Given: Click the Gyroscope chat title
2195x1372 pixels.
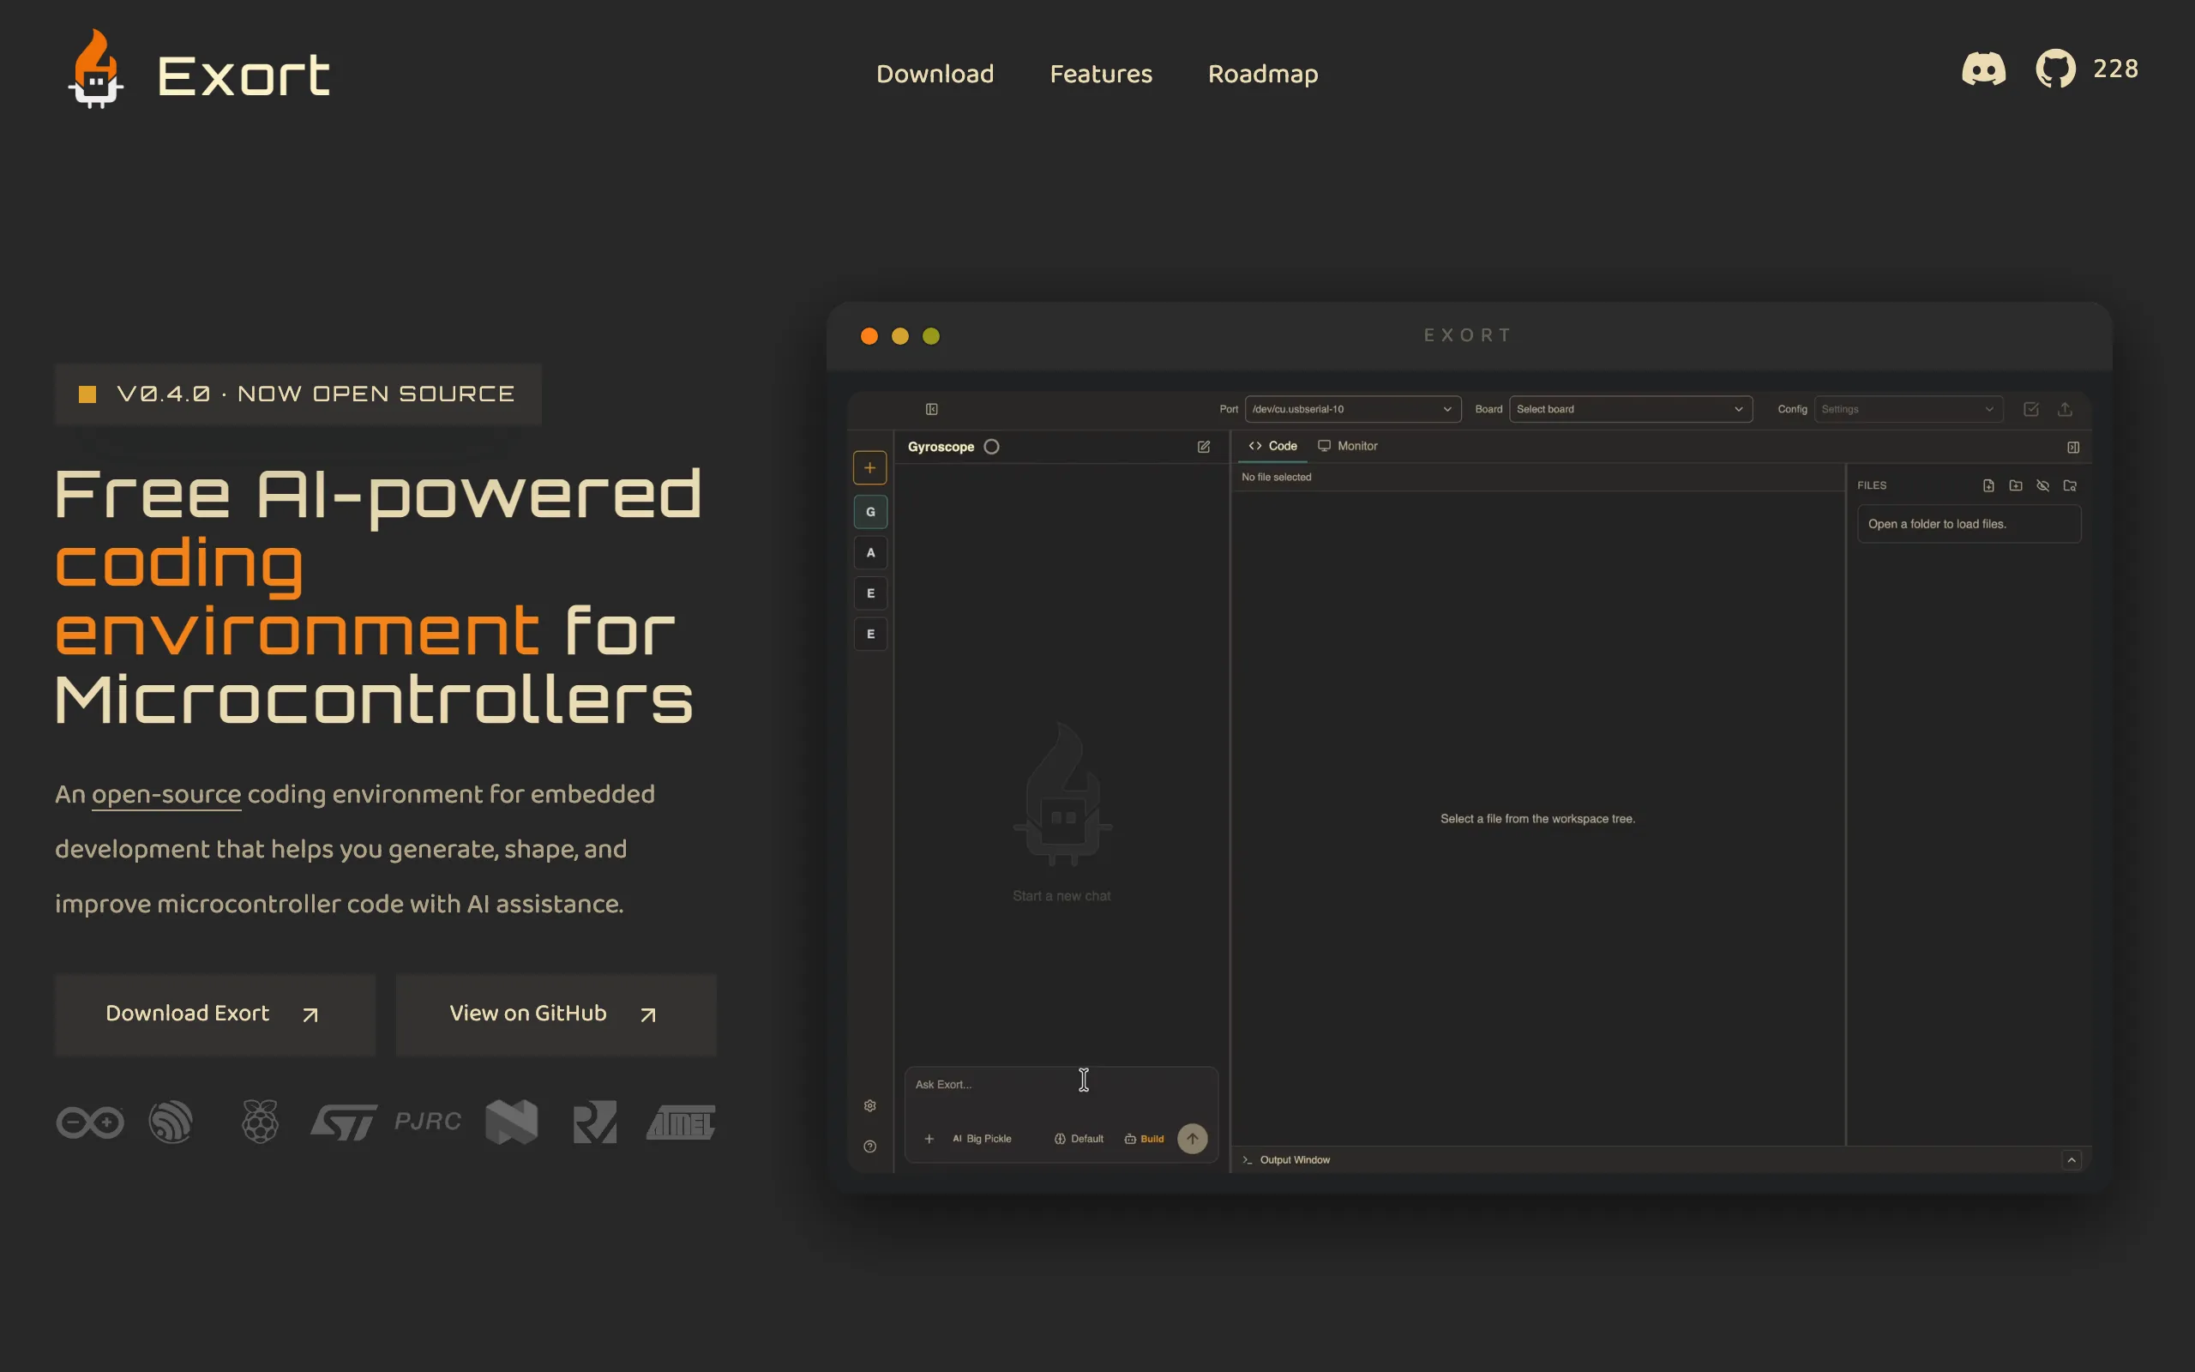Looking at the screenshot, I should (x=941, y=447).
